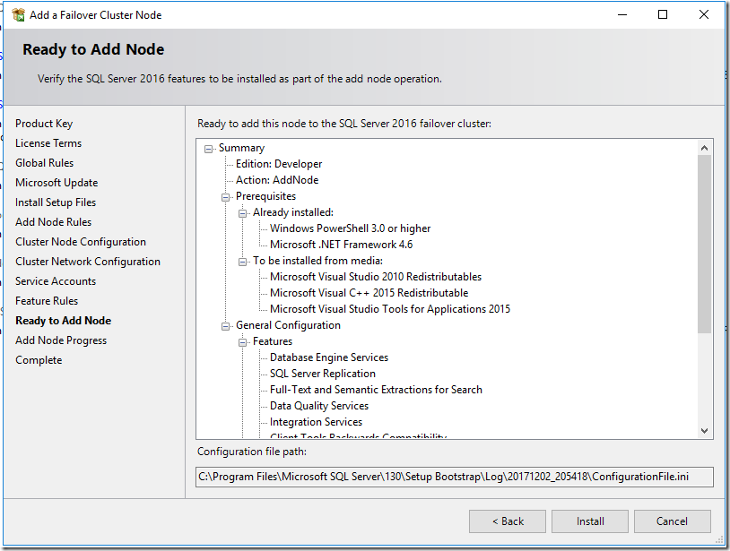Image resolution: width=730 pixels, height=551 pixels.
Task: Select the Prerequisites tree label
Action: tap(265, 196)
